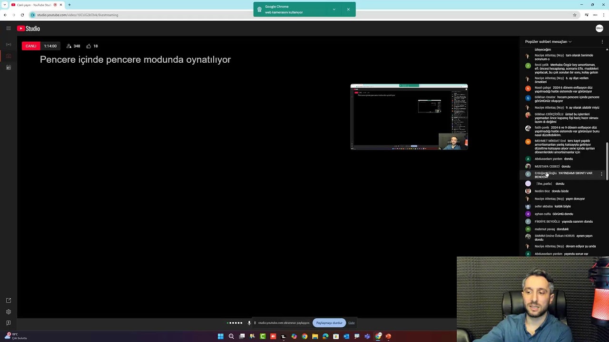Close the Google Chrome webcam notification
This screenshot has width=609, height=342.
[x=348, y=9]
